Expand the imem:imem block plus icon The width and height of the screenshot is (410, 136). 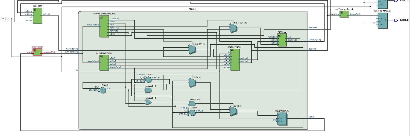(34, 50)
